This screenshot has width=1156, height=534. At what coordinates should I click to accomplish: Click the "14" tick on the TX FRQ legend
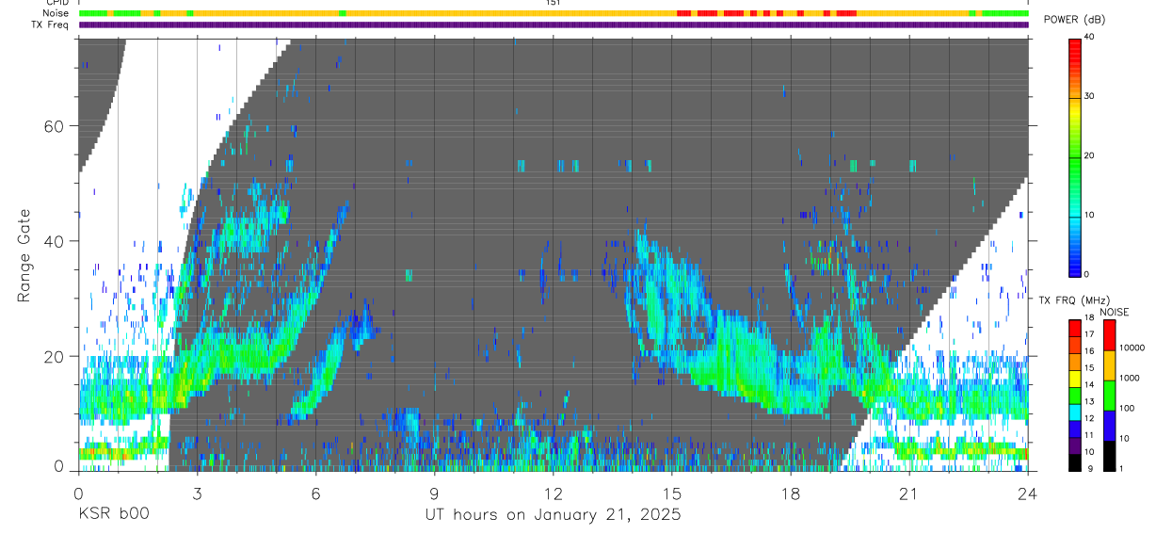tap(1088, 384)
